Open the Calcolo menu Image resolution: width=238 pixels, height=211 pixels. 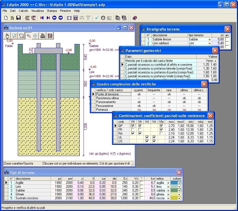(23, 11)
